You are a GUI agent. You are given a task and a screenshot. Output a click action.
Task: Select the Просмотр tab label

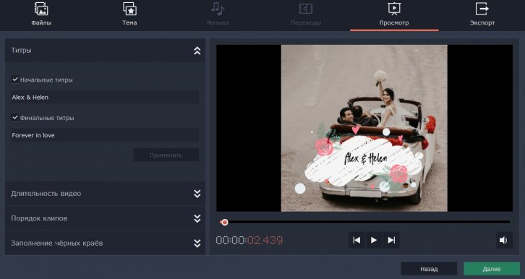394,22
